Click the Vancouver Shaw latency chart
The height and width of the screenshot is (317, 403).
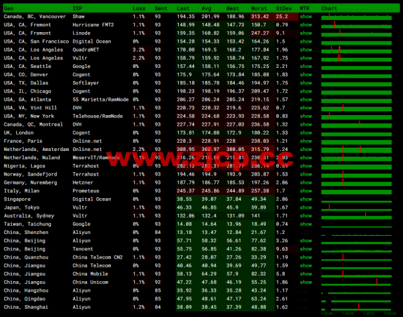(x=356, y=17)
